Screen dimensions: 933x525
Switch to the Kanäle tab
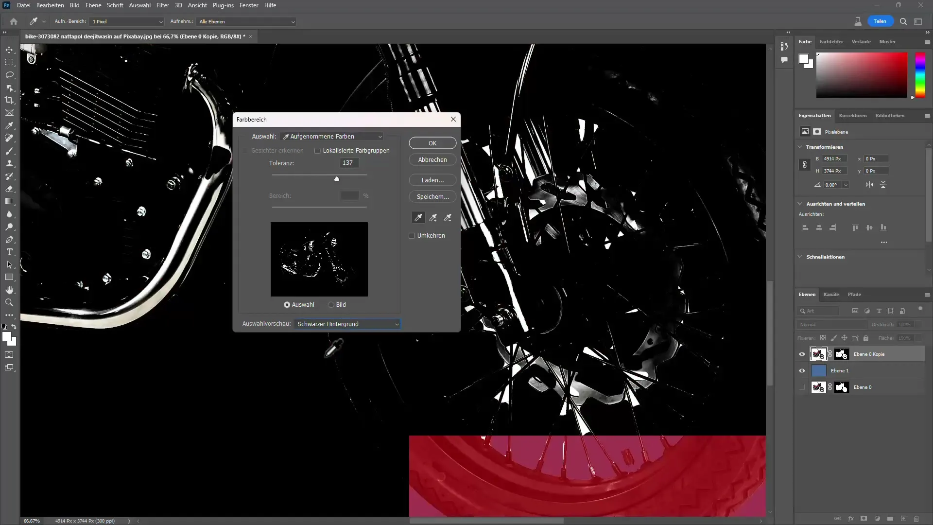coord(831,294)
